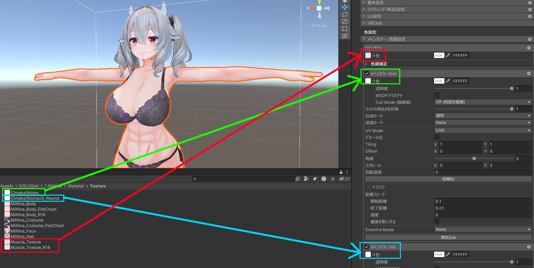Click the 回転速度 value field
534x268 pixels.
[x=483, y=172]
